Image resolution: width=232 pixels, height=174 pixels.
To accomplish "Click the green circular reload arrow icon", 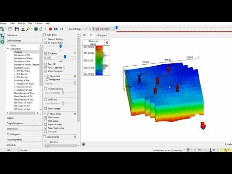I will pos(41,29).
